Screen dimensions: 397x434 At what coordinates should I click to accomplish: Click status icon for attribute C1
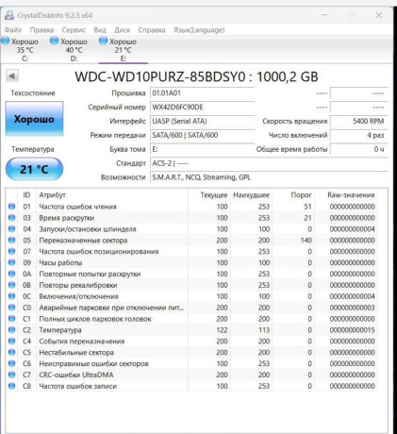coord(11,319)
